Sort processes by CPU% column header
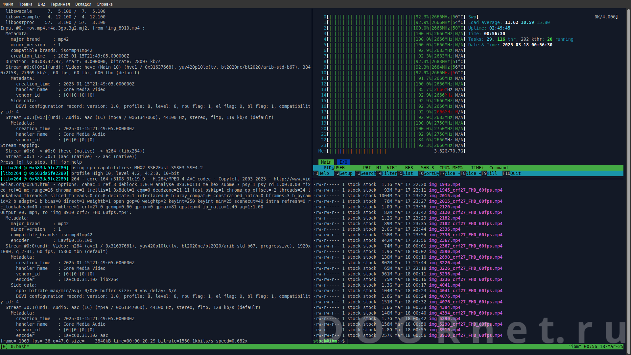Viewport: 631px width, 355px height. tap(444, 168)
